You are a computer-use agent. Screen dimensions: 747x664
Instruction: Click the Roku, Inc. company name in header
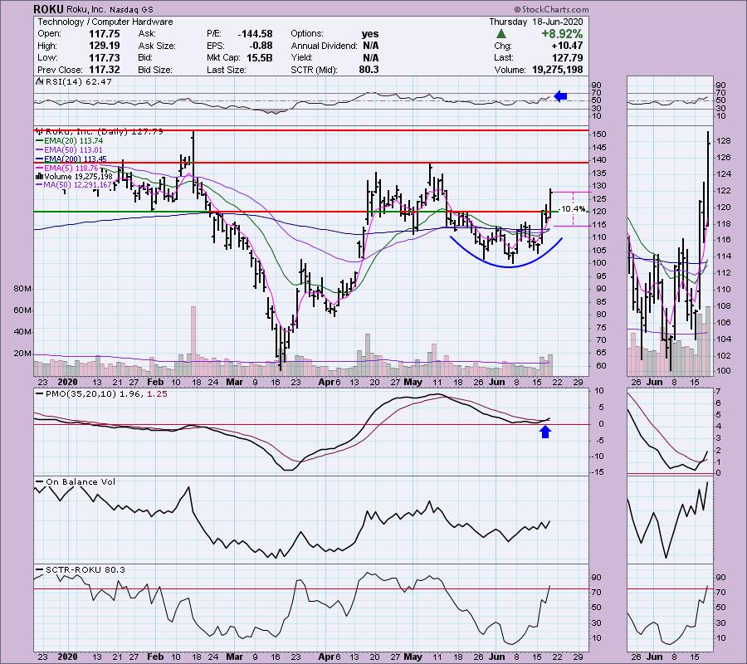click(85, 9)
